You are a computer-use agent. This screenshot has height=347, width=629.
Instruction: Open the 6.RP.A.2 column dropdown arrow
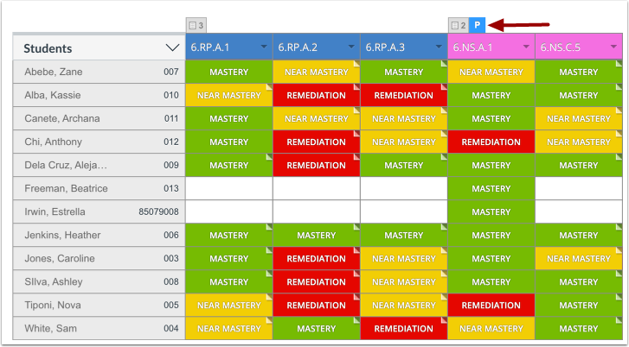click(x=351, y=47)
